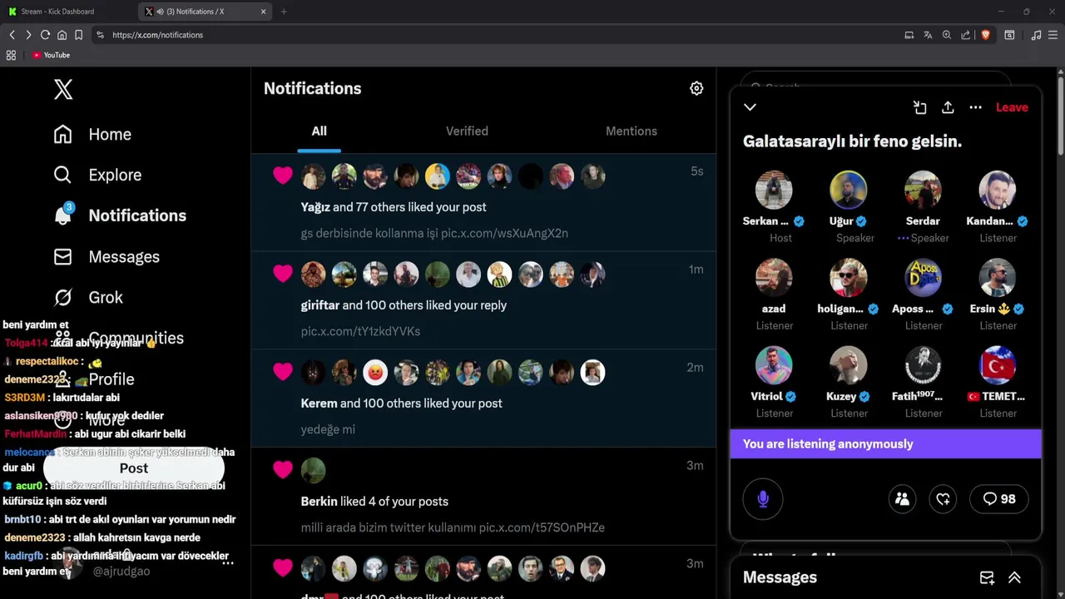Go back in browser
1065x599 pixels.
[x=12, y=35]
